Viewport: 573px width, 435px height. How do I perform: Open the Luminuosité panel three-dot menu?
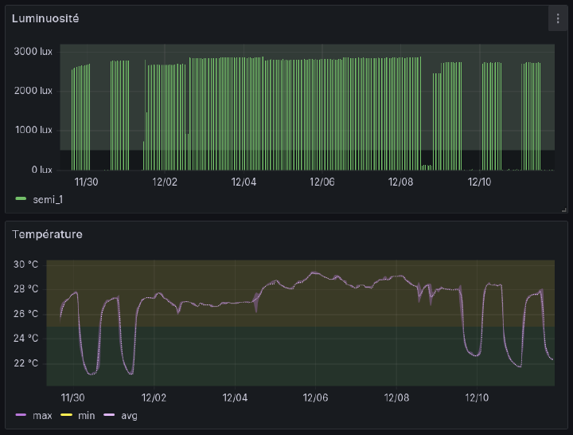tap(558, 18)
